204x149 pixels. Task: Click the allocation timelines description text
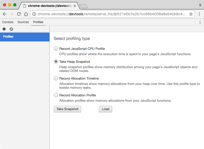130,86
